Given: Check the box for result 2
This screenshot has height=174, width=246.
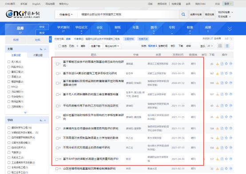Looking at the screenshot, I should [57, 73].
